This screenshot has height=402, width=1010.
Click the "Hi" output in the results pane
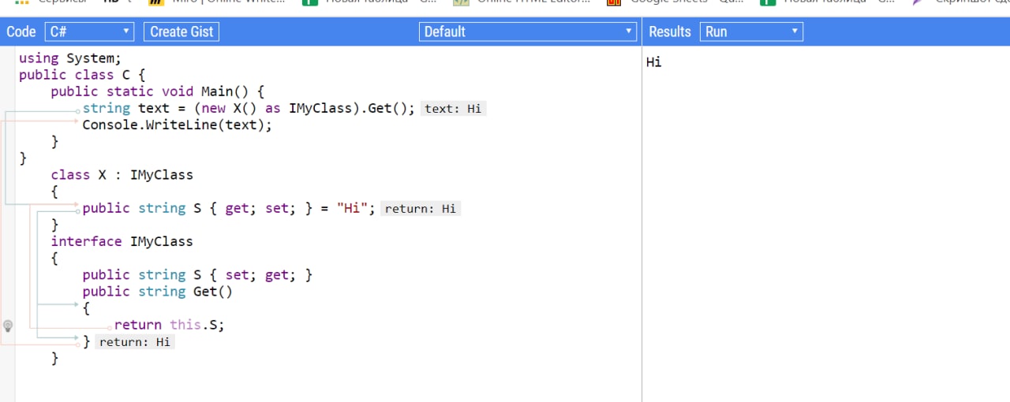[654, 61]
